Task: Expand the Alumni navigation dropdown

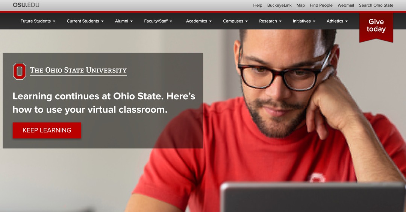Action: (124, 21)
